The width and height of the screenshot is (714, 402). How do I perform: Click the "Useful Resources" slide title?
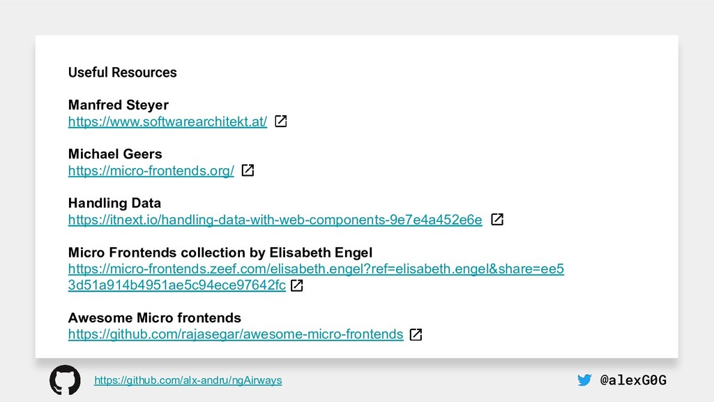coord(123,73)
